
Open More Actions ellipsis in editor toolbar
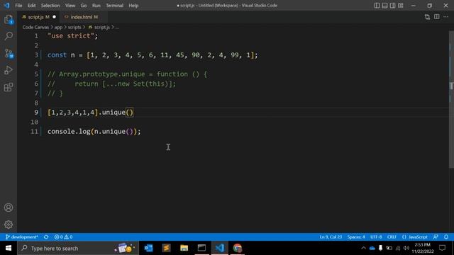pos(446,17)
